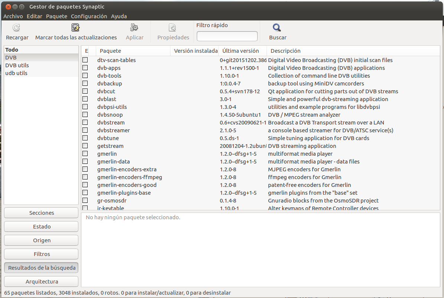Click the Recargar reload icon
444x298 pixels.
click(16, 27)
